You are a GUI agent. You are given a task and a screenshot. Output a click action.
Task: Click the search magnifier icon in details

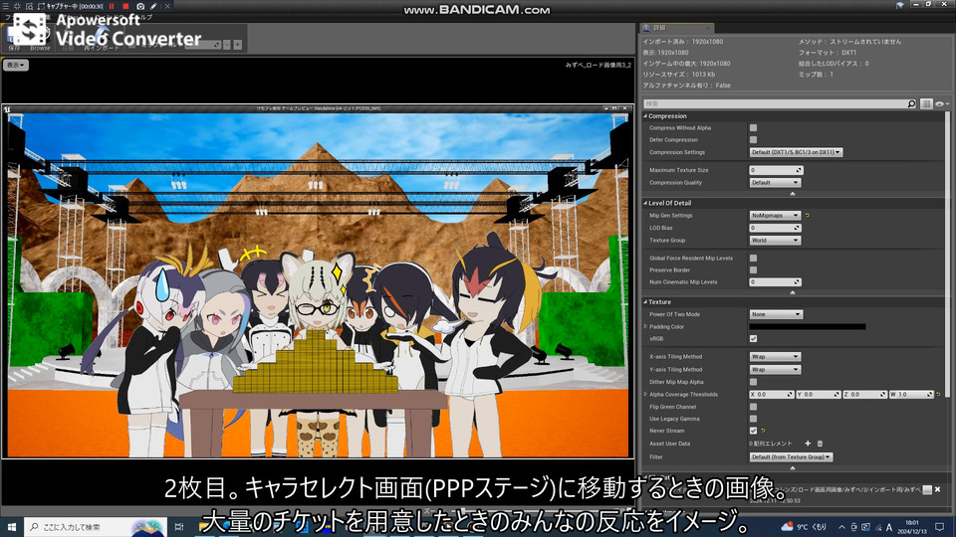pos(911,104)
